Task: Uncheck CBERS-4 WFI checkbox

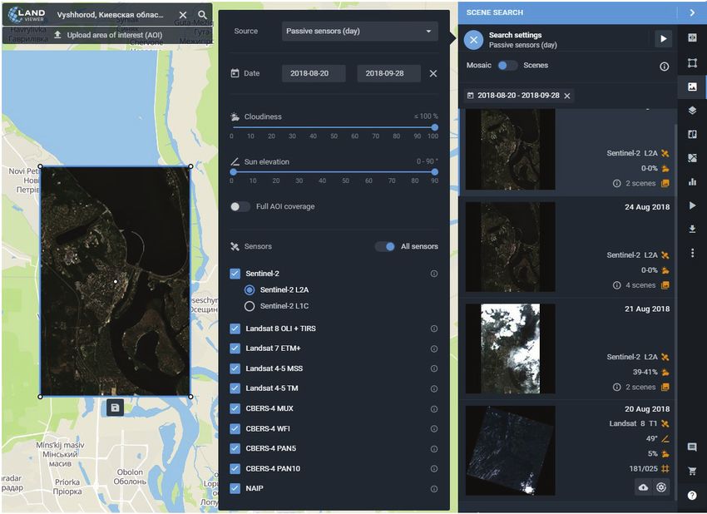Action: click(x=235, y=428)
